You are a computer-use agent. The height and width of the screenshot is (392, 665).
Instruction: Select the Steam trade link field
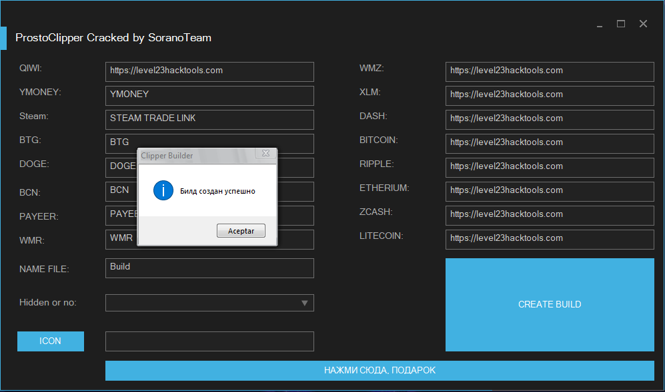coord(209,119)
